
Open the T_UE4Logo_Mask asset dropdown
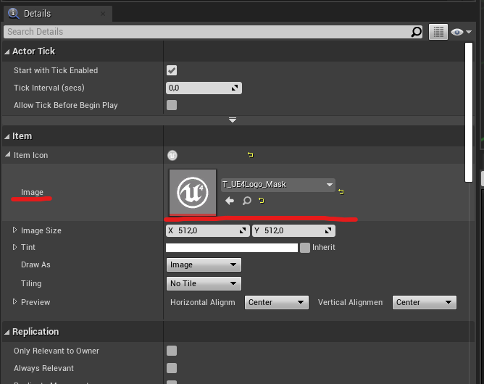pyautogui.click(x=278, y=185)
